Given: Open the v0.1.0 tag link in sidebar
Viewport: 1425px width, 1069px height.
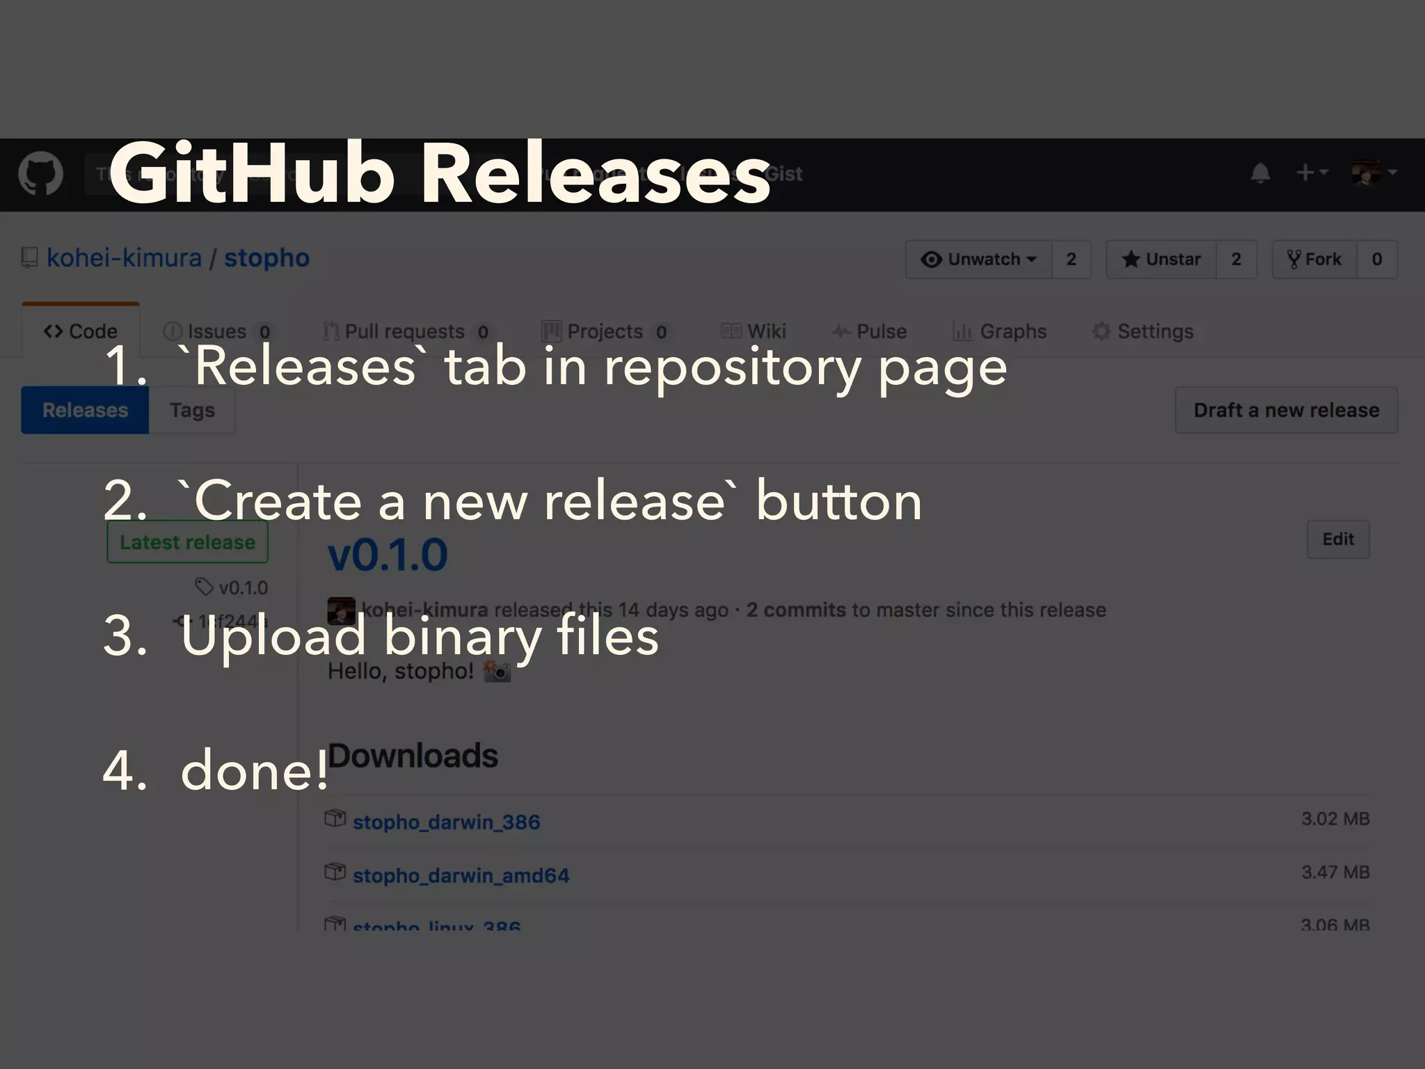Looking at the screenshot, I should tap(232, 588).
